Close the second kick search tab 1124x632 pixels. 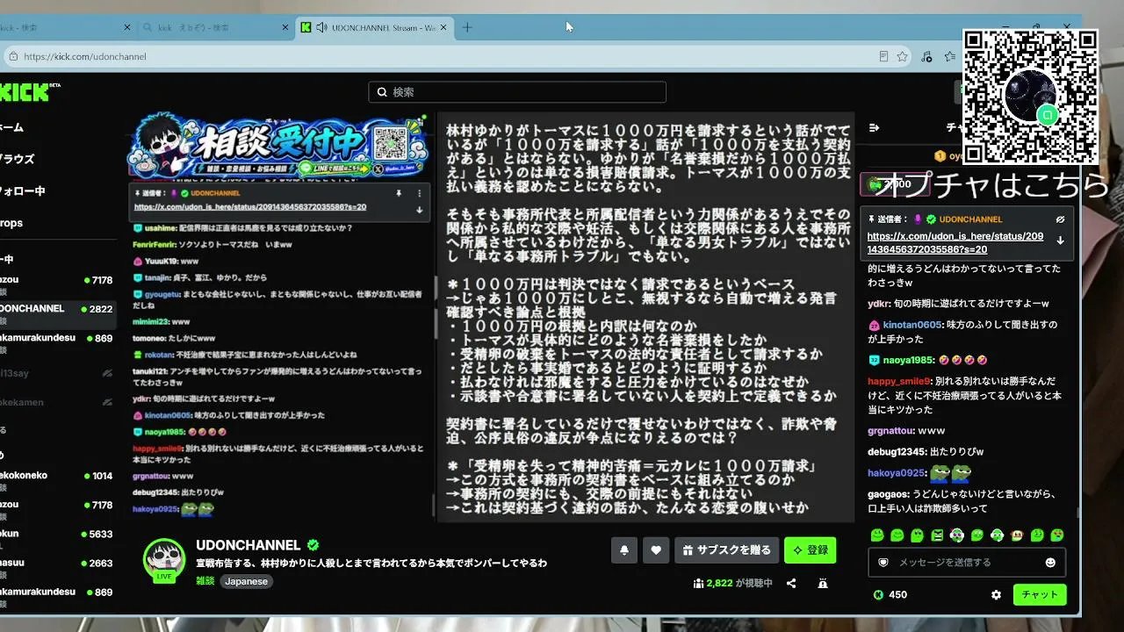coord(285,27)
